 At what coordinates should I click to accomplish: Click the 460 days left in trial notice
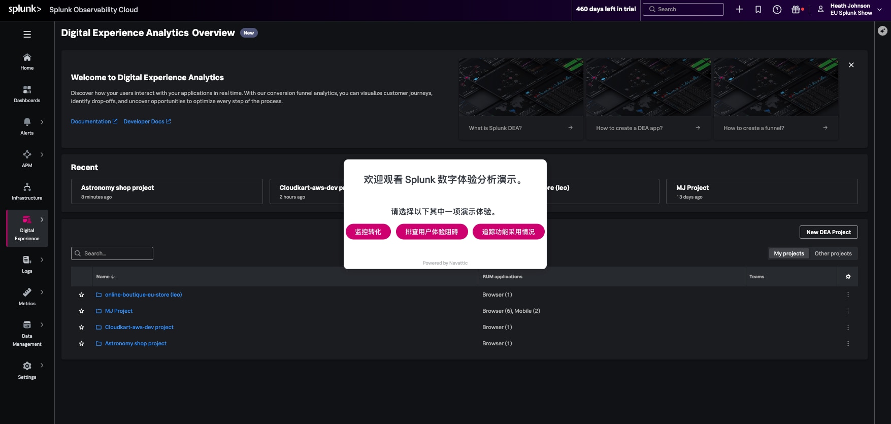click(x=606, y=9)
